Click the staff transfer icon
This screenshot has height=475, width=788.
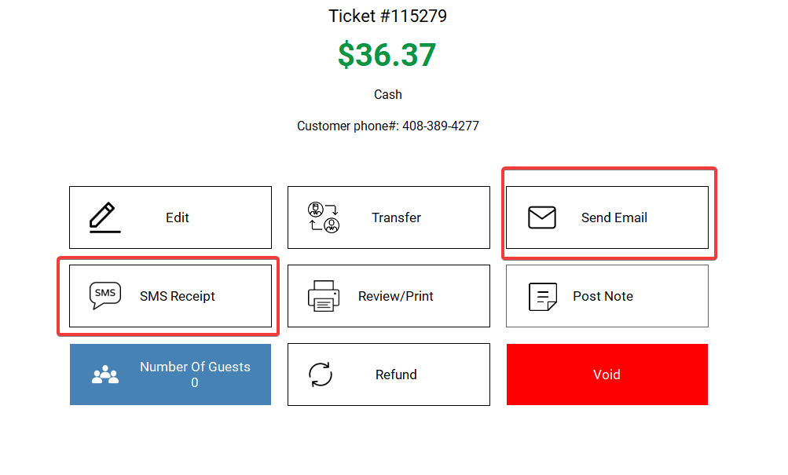pos(324,217)
